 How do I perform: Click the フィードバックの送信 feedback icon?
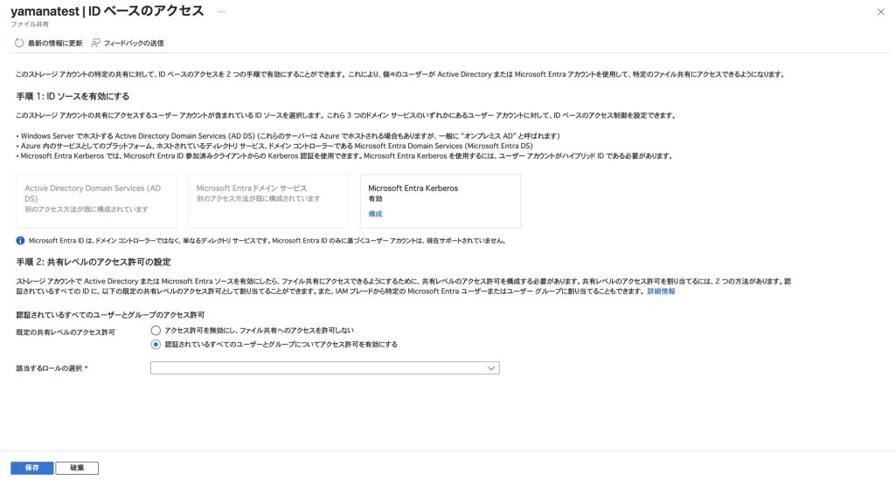click(95, 43)
